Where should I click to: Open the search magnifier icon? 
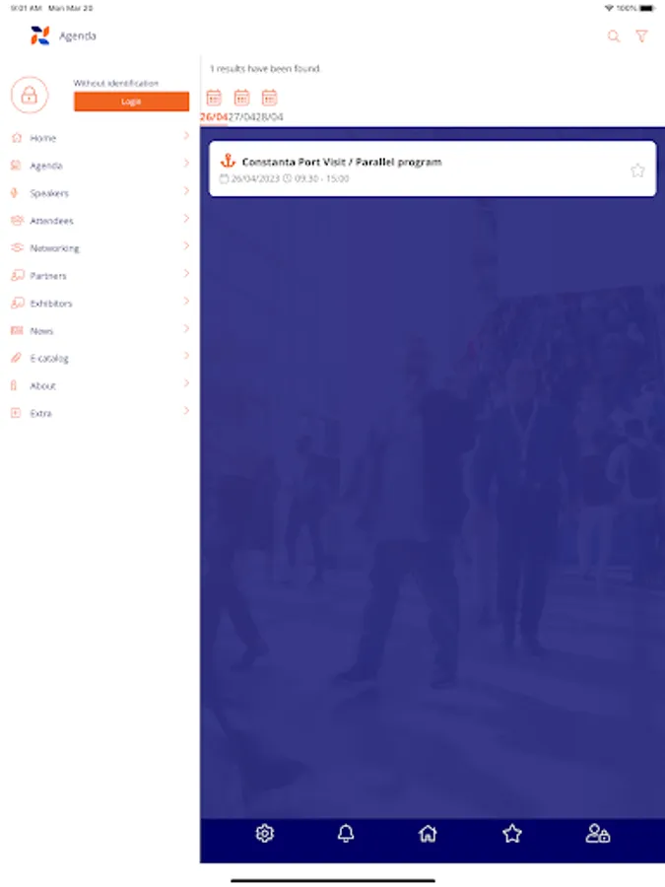point(614,36)
